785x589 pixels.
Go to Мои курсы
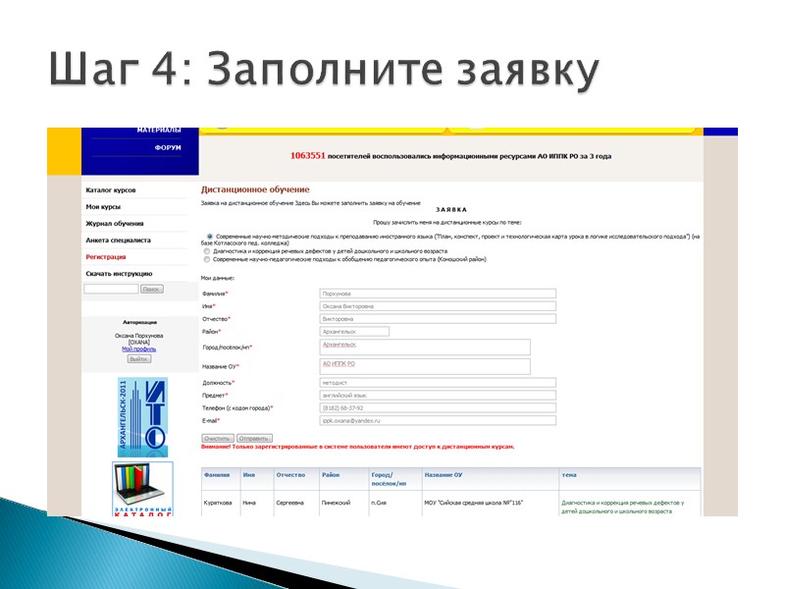pyautogui.click(x=103, y=207)
